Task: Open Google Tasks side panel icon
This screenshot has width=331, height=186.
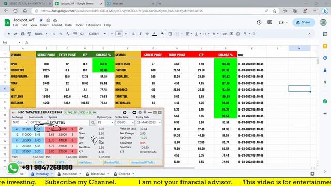Action: pos(325,58)
